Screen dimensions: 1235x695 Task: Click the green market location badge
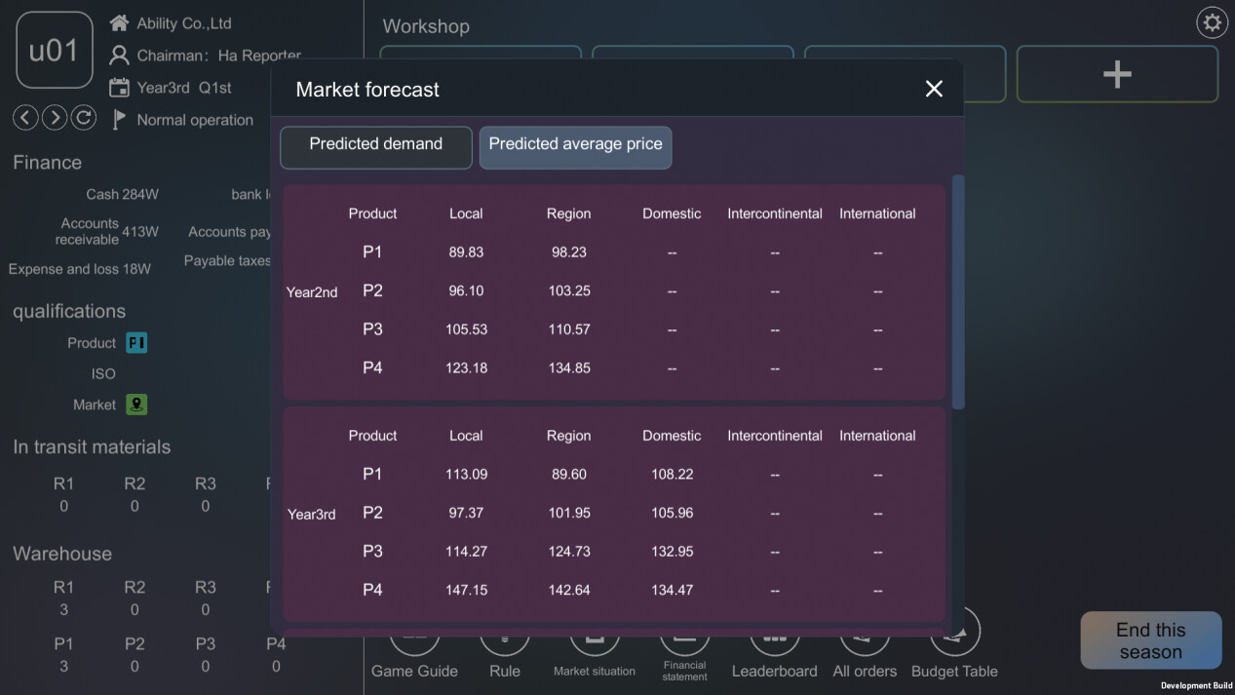point(136,405)
